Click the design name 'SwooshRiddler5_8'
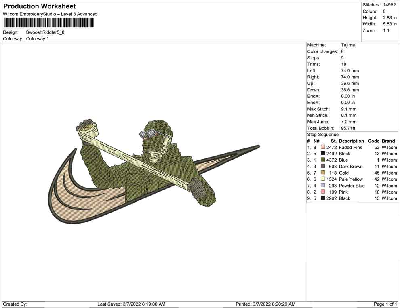The image size is (400, 308). (45, 32)
